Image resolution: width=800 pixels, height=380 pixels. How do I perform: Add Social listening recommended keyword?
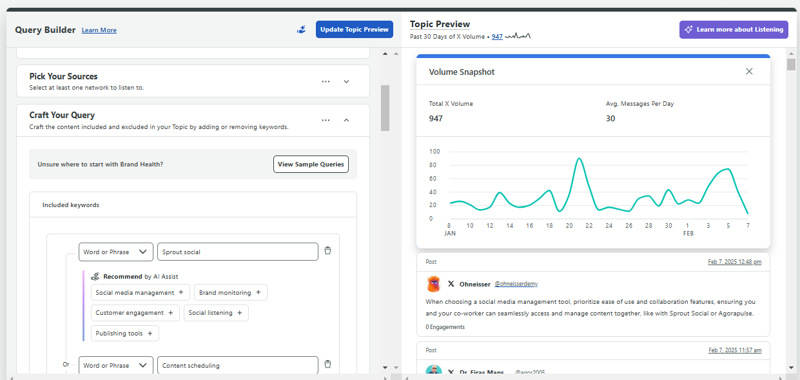[x=216, y=313]
